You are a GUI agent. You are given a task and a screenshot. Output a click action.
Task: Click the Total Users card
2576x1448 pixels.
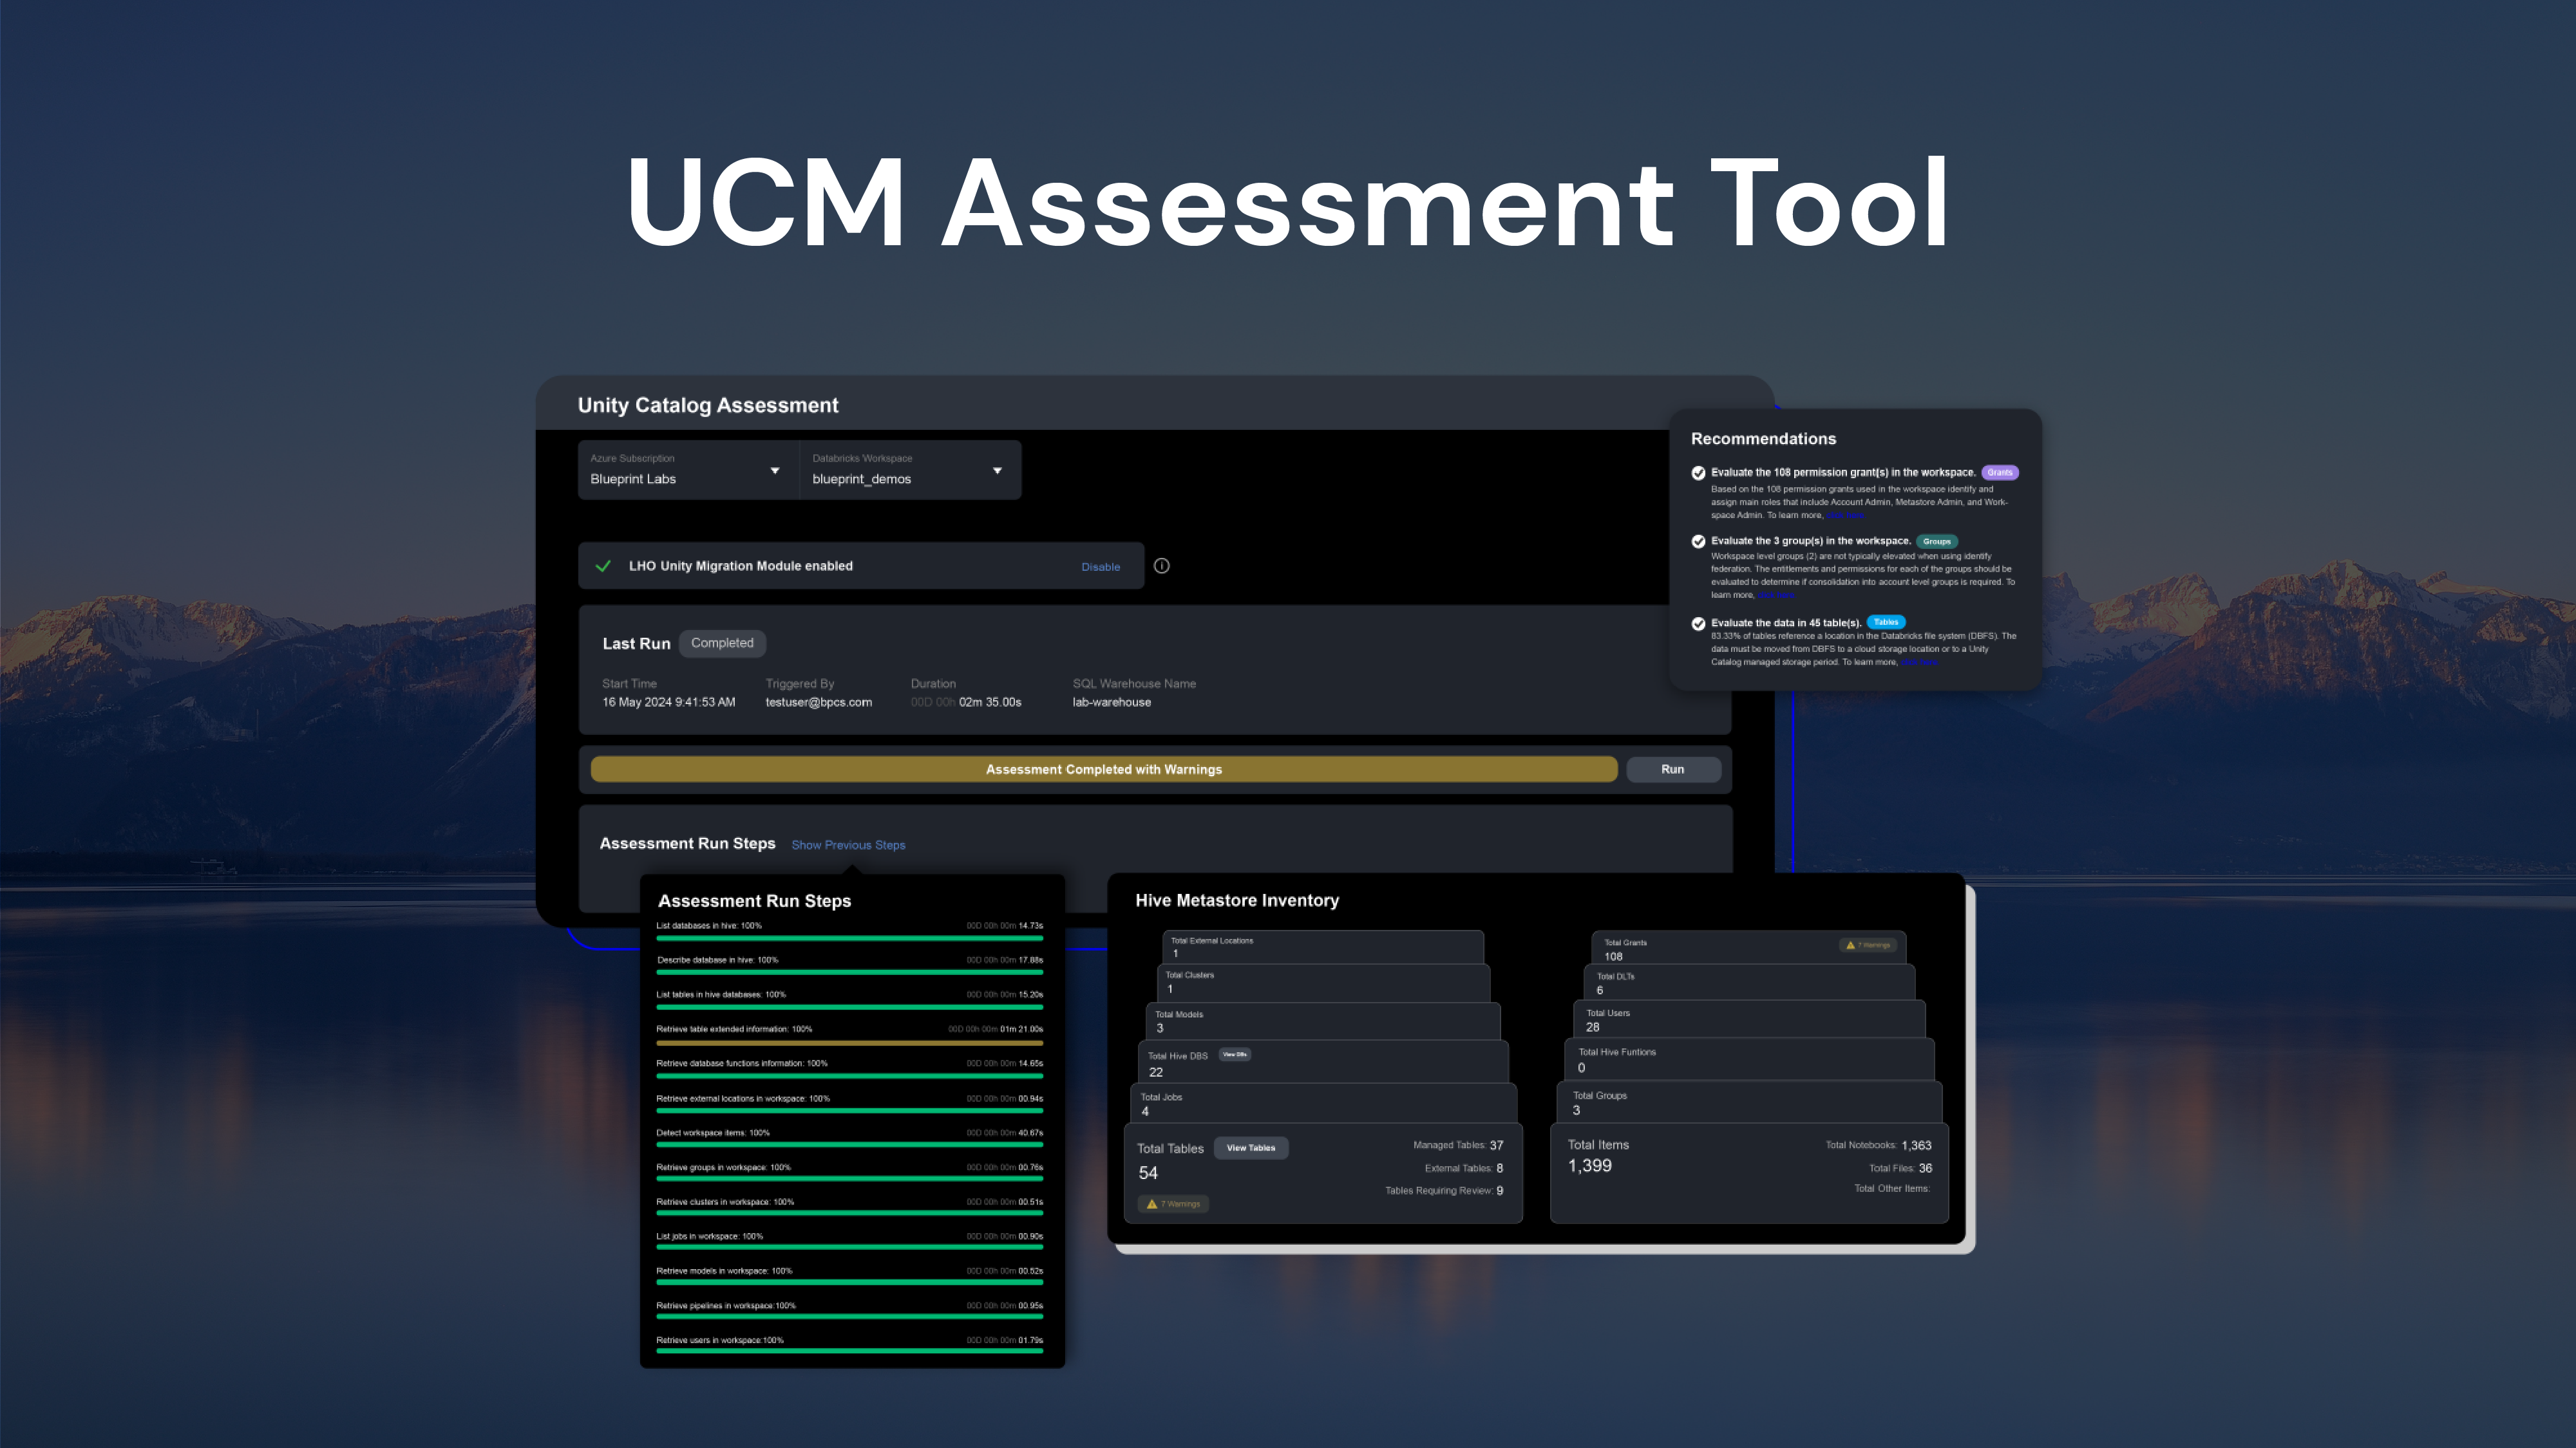(x=1750, y=1020)
